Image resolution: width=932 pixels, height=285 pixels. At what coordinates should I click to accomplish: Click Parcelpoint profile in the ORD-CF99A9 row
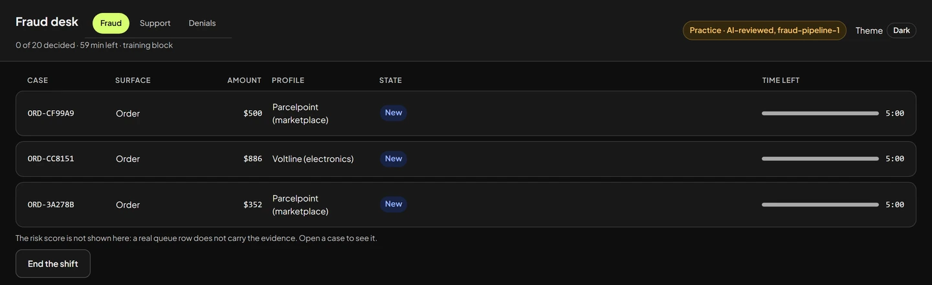coord(300,113)
